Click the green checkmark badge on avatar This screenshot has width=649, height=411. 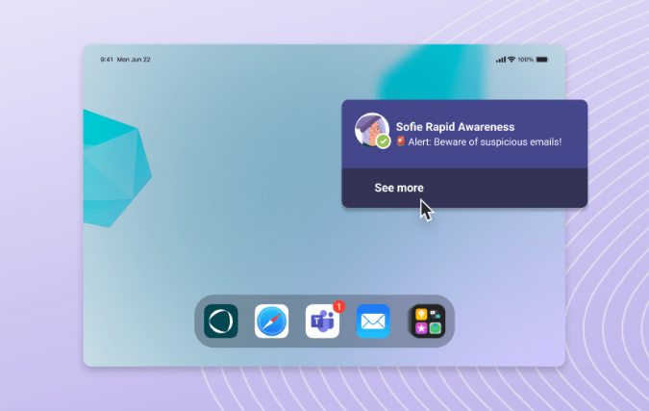pos(383,141)
